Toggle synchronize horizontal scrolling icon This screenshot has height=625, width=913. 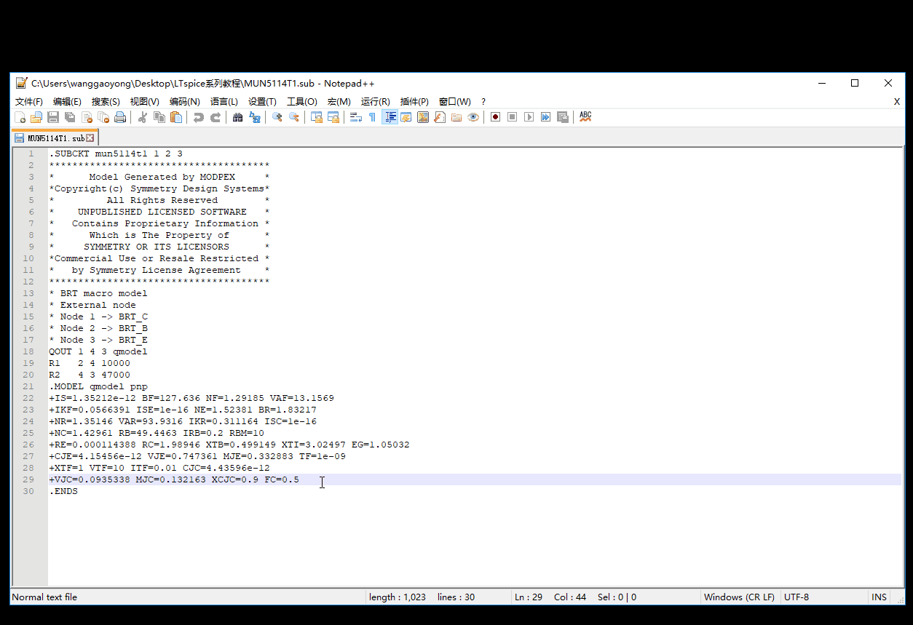(333, 117)
